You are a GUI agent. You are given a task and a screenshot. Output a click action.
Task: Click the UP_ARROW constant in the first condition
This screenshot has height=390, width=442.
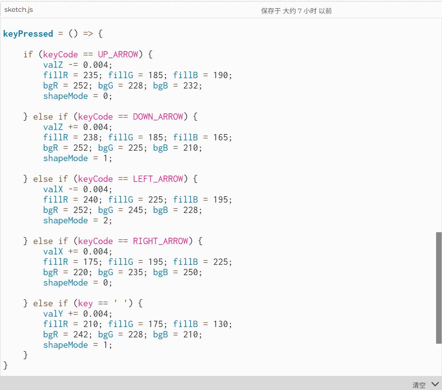pos(117,54)
